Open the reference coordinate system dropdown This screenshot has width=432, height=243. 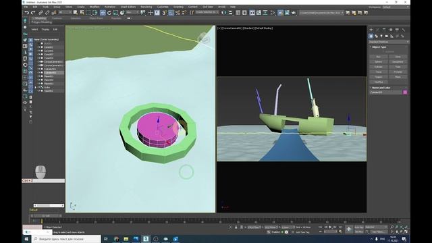[132, 12]
